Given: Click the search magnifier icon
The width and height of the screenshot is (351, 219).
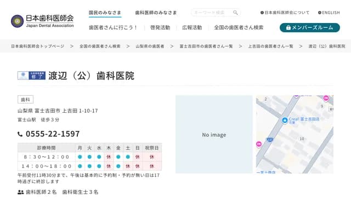Looking at the screenshot, I should (235, 13).
